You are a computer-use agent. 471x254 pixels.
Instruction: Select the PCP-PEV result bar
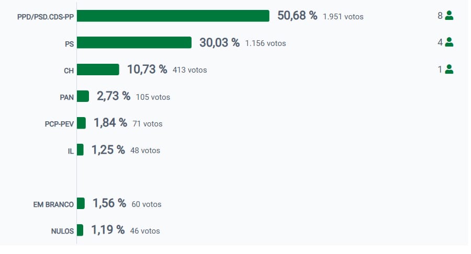81,123
